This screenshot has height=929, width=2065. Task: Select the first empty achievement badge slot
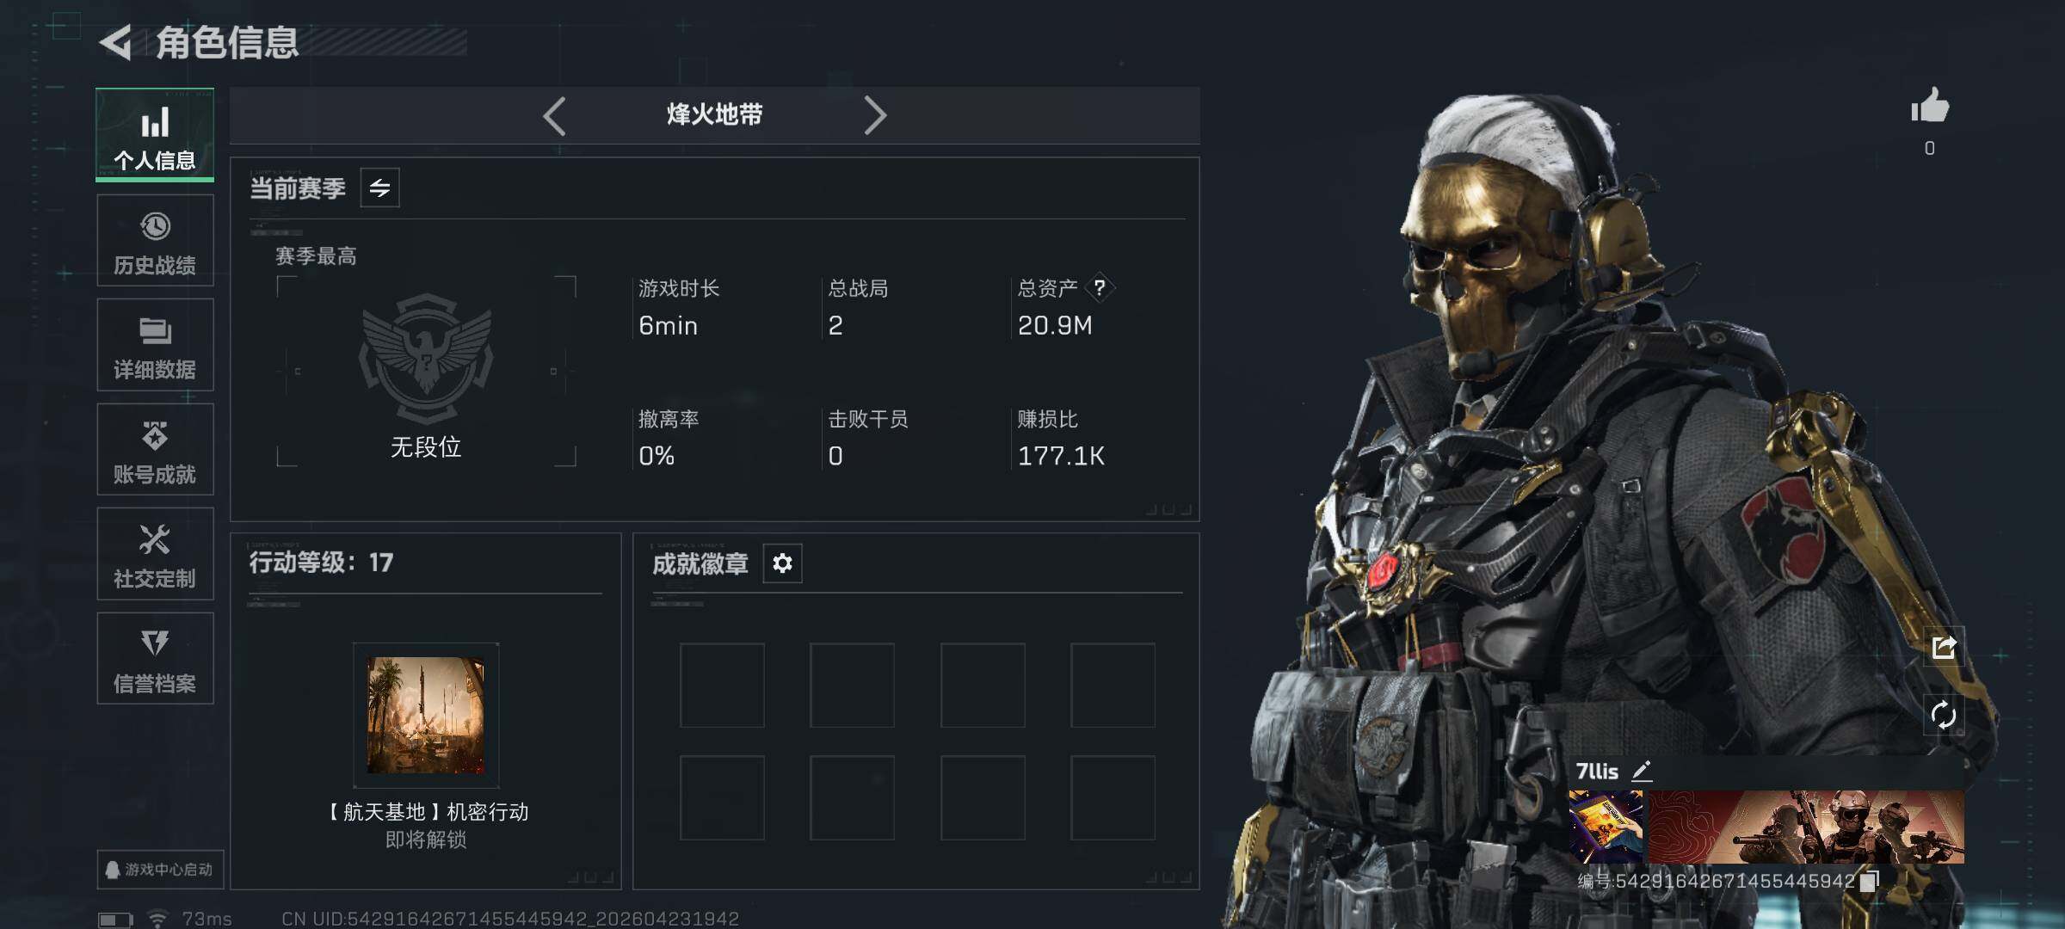point(722,685)
